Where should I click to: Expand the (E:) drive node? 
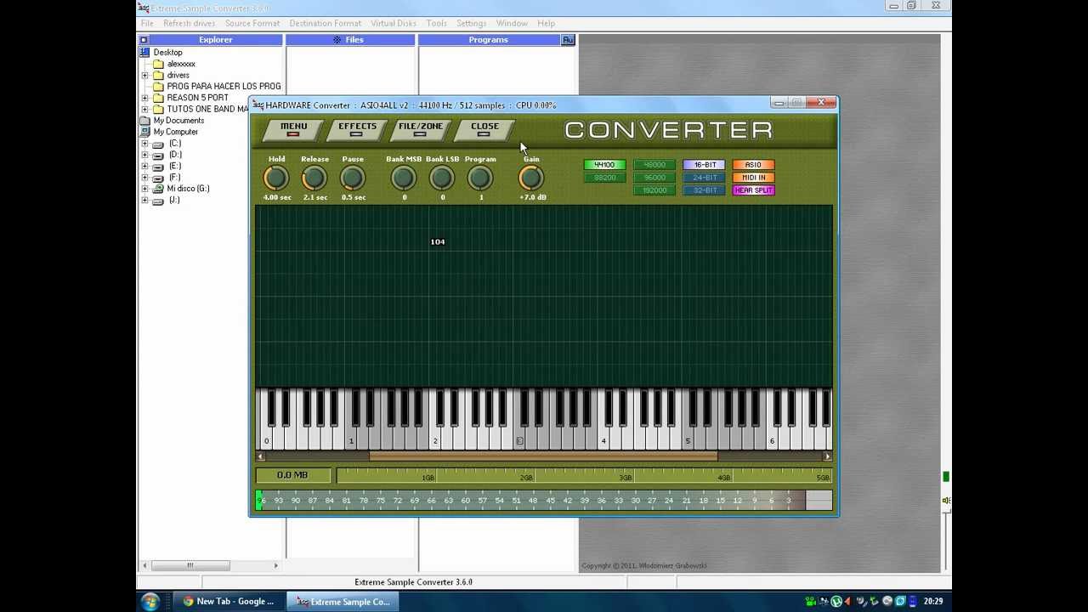pyautogui.click(x=144, y=167)
